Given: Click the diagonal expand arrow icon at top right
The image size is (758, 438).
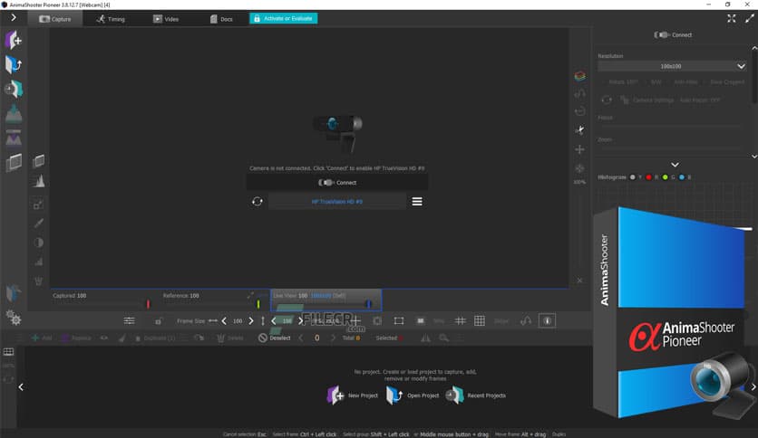Looking at the screenshot, I should pos(749,18).
